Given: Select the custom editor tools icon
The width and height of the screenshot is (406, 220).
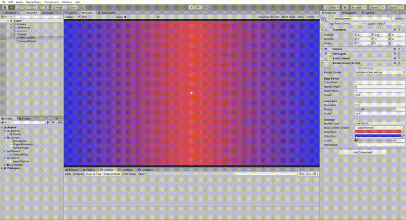Looking at the screenshot, I should [x=46, y=7].
